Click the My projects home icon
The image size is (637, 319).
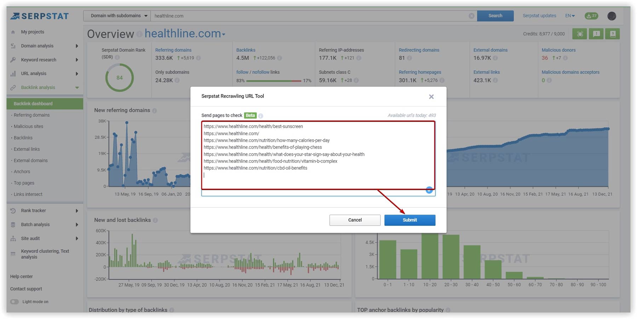[13, 32]
